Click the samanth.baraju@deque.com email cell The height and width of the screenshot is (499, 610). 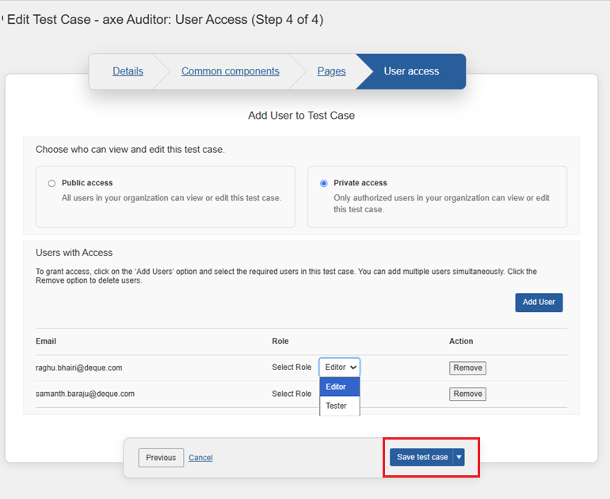coord(85,394)
